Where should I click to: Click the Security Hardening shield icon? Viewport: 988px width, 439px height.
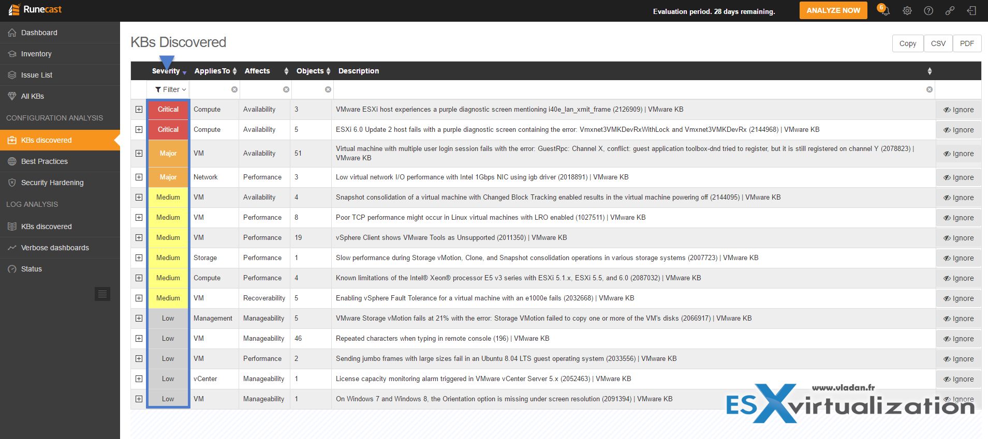point(12,183)
